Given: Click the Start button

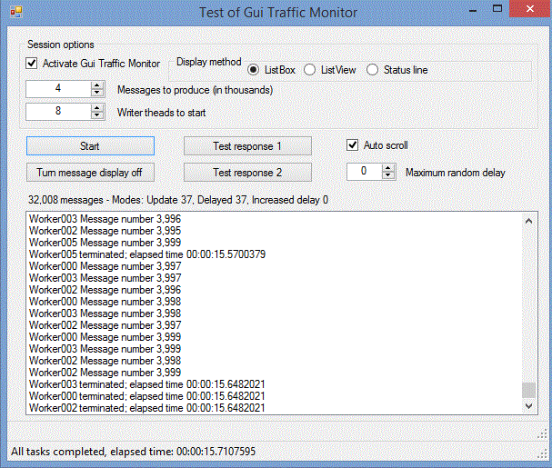Looking at the screenshot, I should click(90, 145).
